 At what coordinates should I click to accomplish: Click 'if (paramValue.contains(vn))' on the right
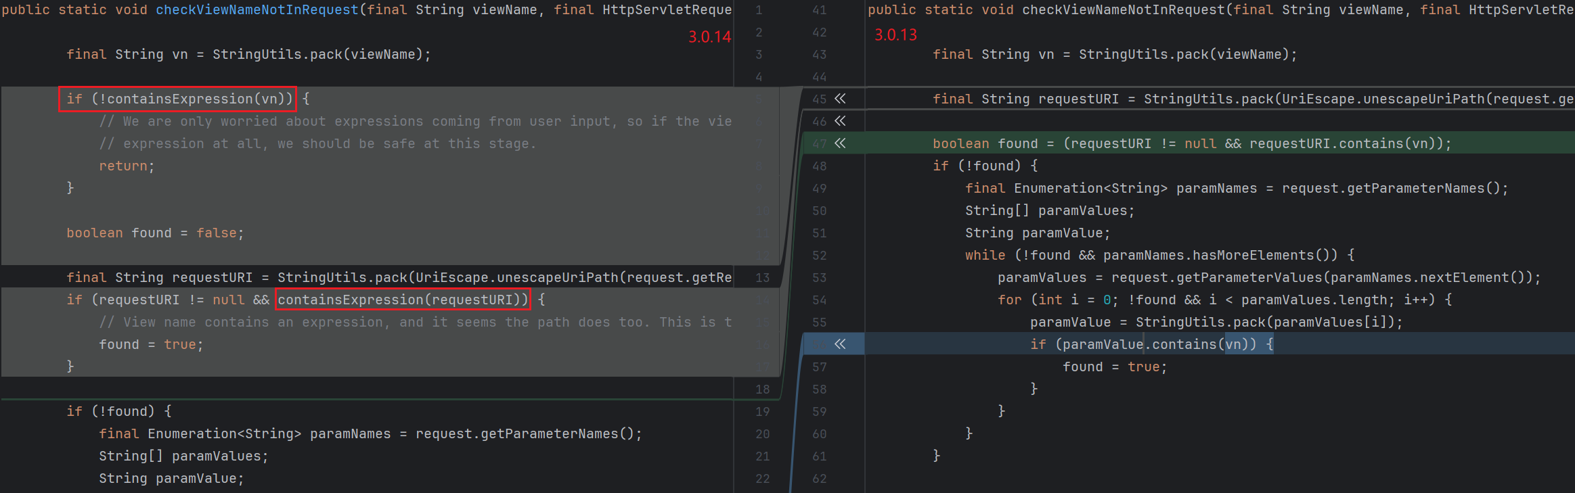(x=1151, y=345)
